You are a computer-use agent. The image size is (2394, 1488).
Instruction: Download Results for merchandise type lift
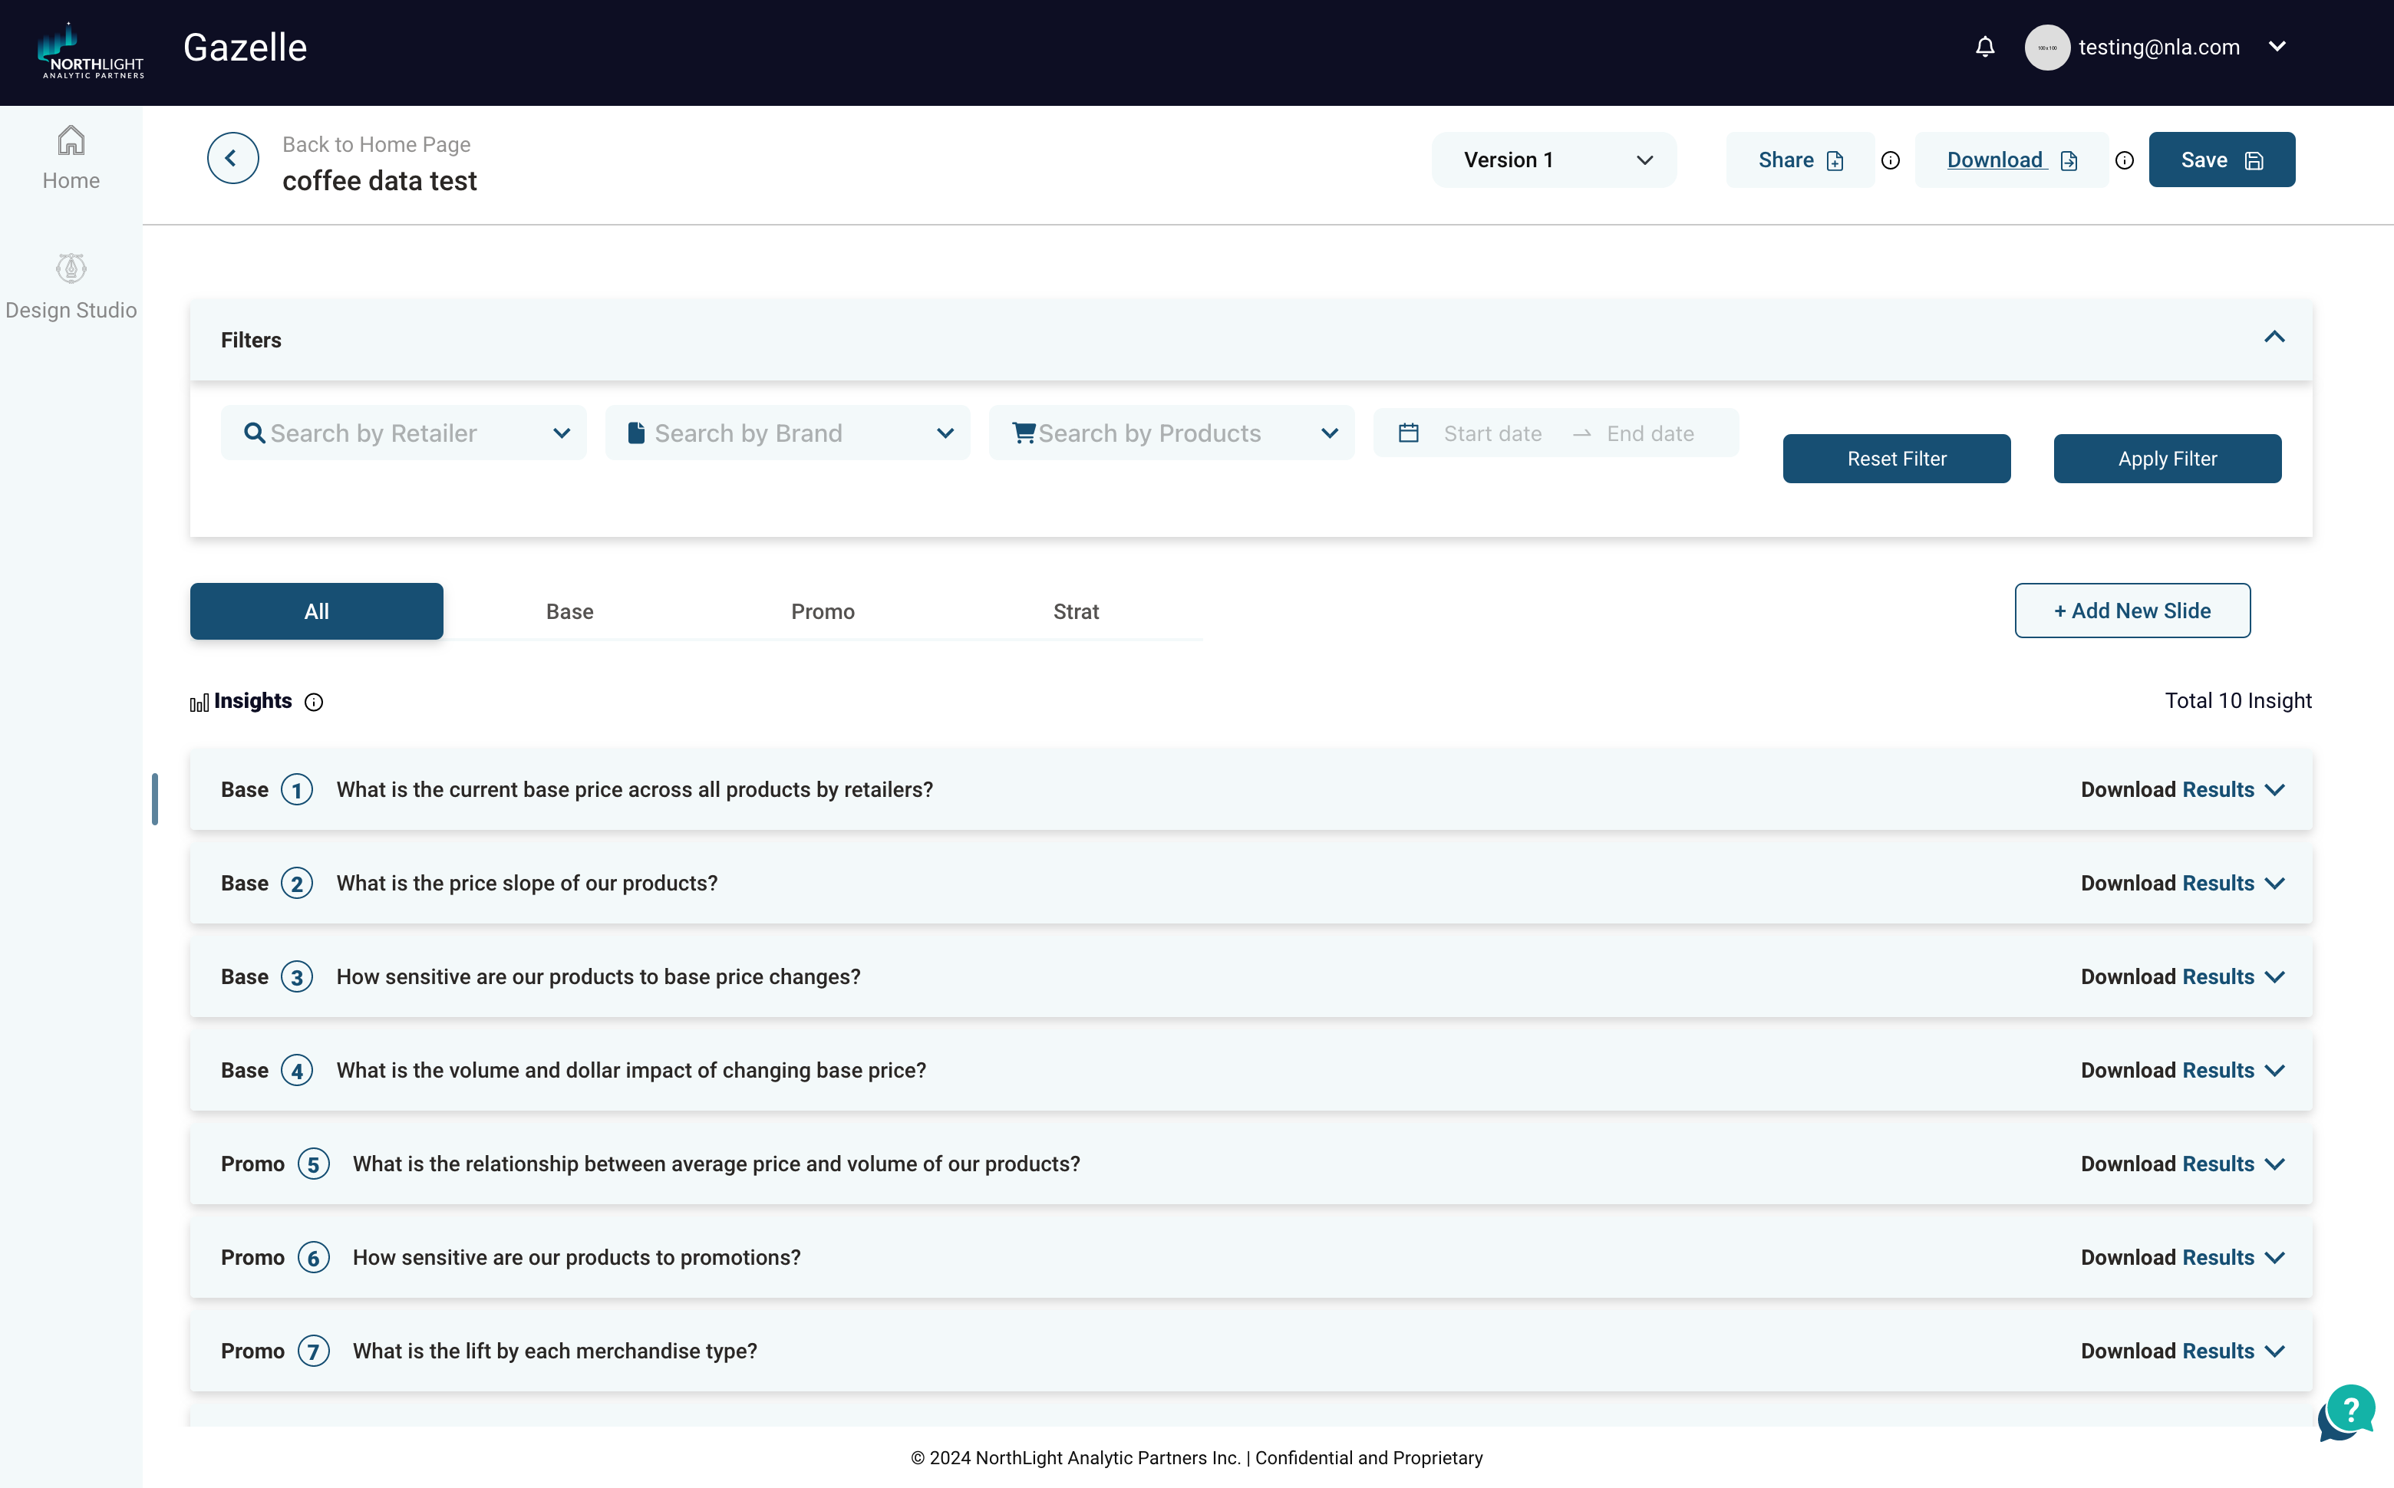[x=2167, y=1350]
